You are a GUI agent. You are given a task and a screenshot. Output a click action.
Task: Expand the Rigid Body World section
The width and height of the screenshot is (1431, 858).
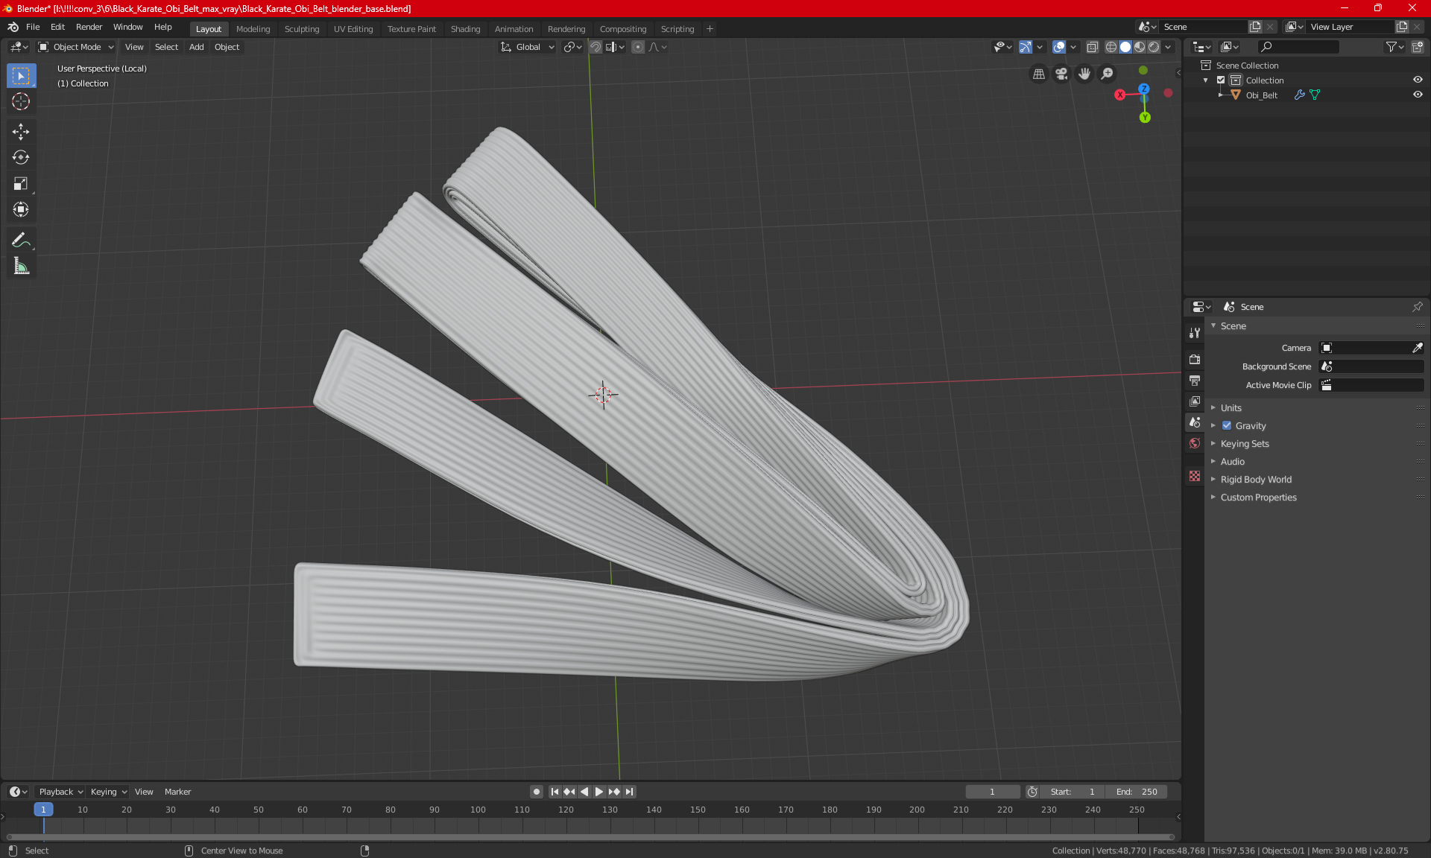tap(1256, 480)
